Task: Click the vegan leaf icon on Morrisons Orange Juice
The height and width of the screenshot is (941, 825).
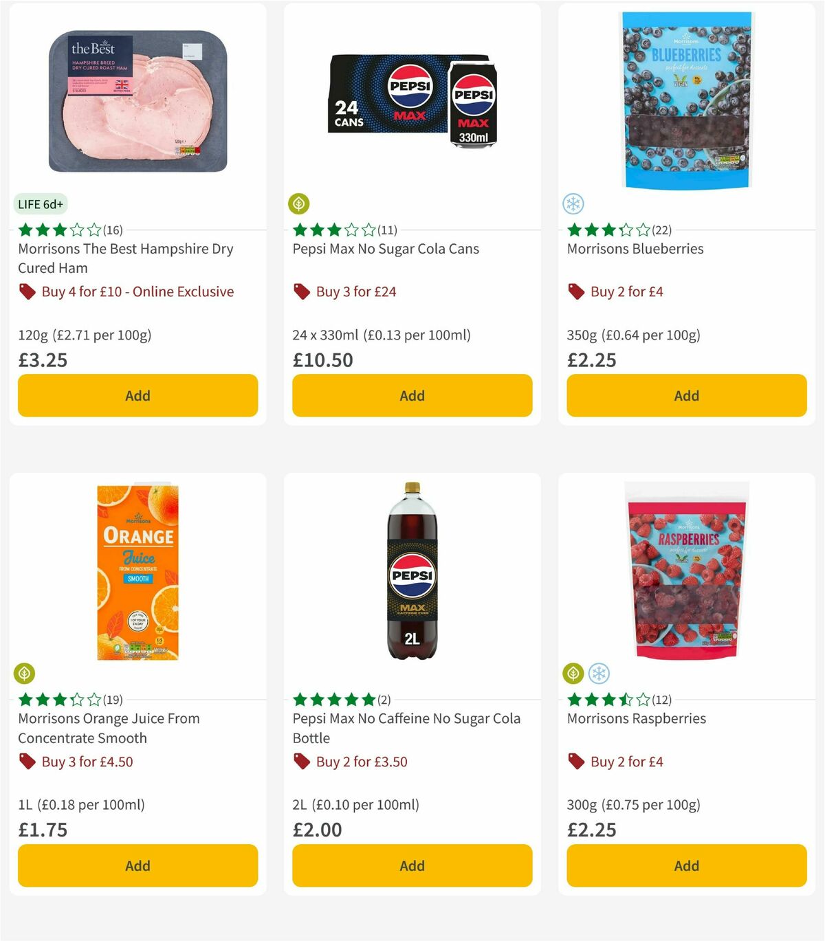Action: [24, 674]
